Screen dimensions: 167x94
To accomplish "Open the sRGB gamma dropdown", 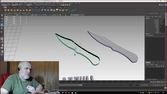I will coord(78,15).
